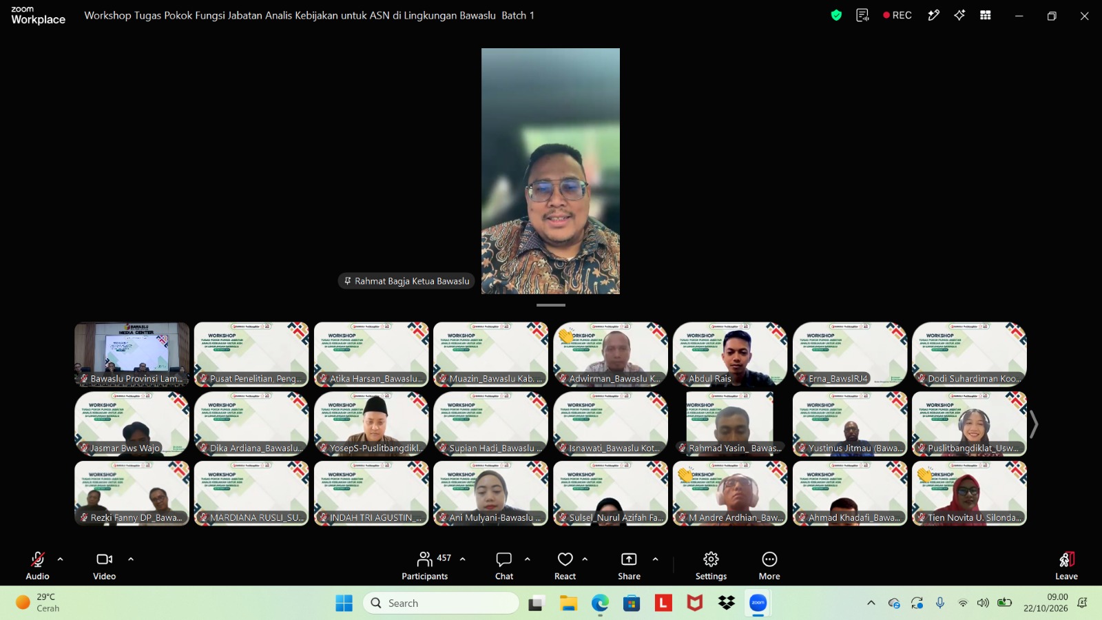Select Bawaslu Provinsi Lam... video thumbnail
Screen dimensions: 1102x620
coord(132,354)
